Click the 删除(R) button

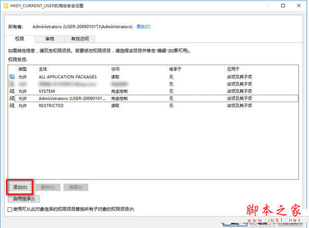48,187
